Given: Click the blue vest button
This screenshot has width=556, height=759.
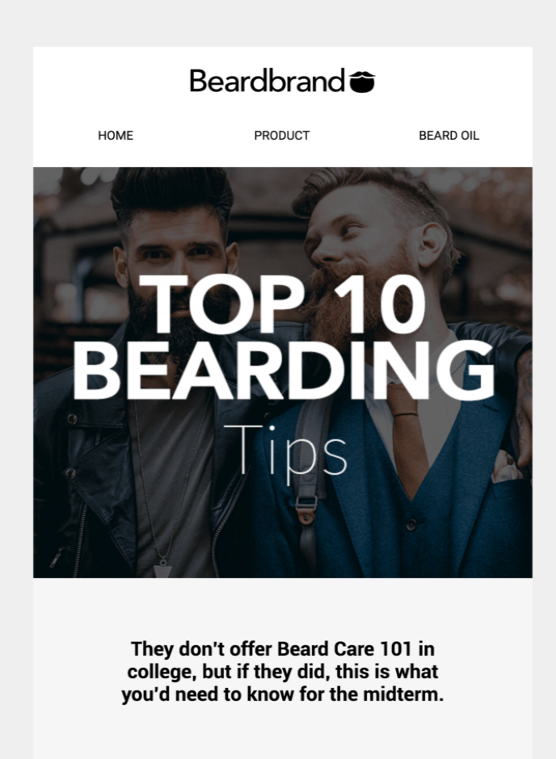Looking at the screenshot, I should (x=411, y=524).
